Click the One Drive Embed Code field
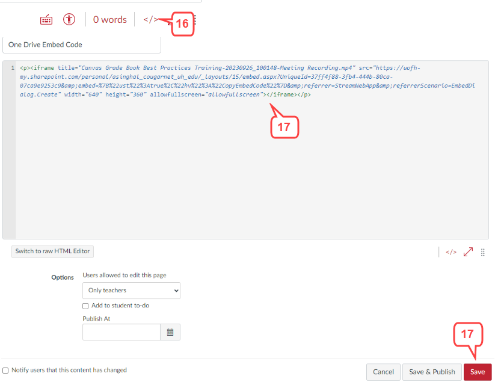495x388 pixels. tap(81, 45)
